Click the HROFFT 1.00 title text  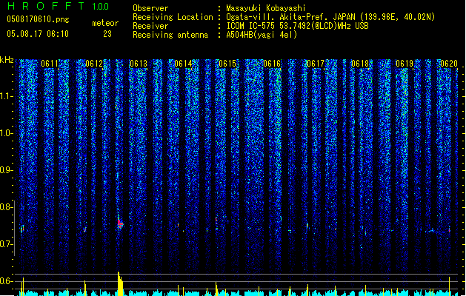point(59,6)
